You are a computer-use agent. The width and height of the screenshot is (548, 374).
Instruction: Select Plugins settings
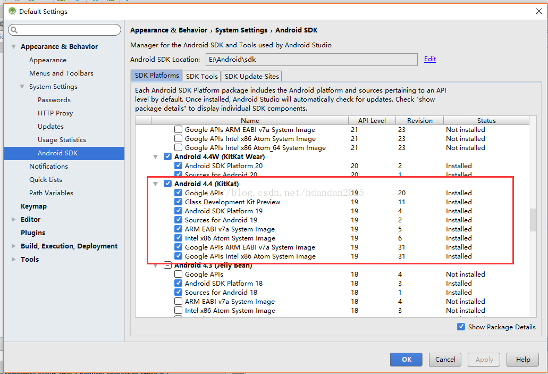(x=33, y=232)
